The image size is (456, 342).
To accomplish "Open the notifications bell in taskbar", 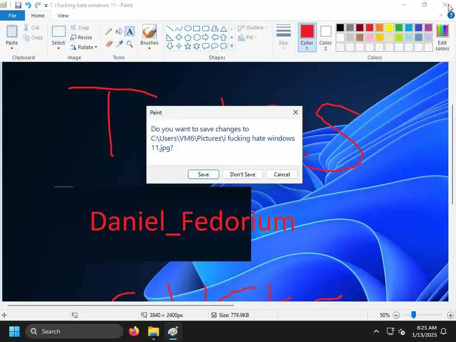I will 444,331.
